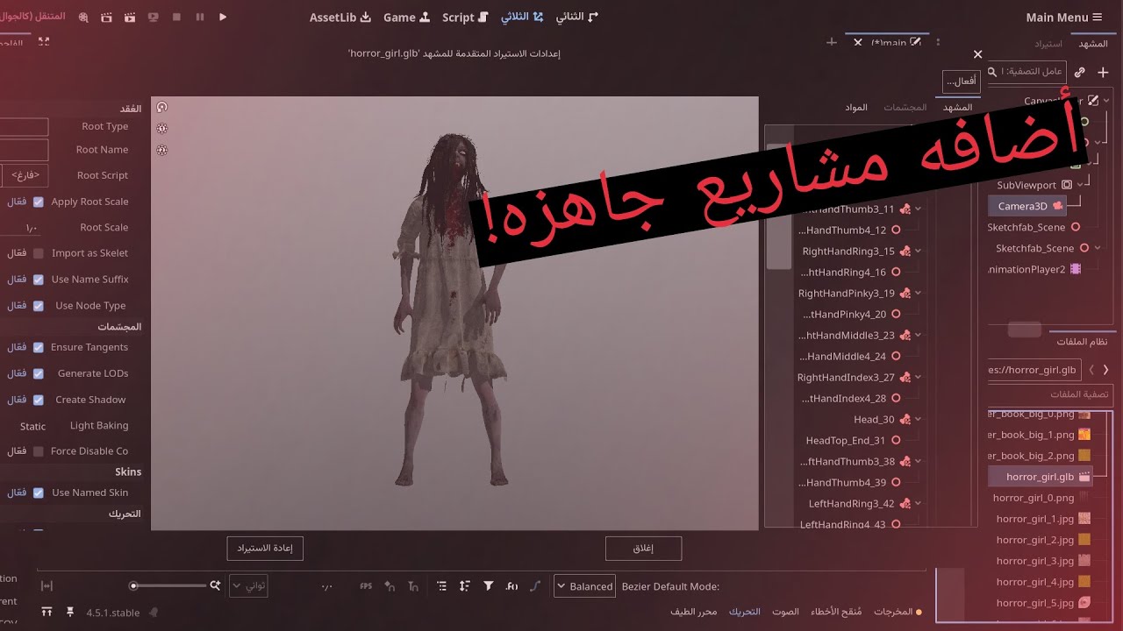Stop the running project

pos(176,17)
